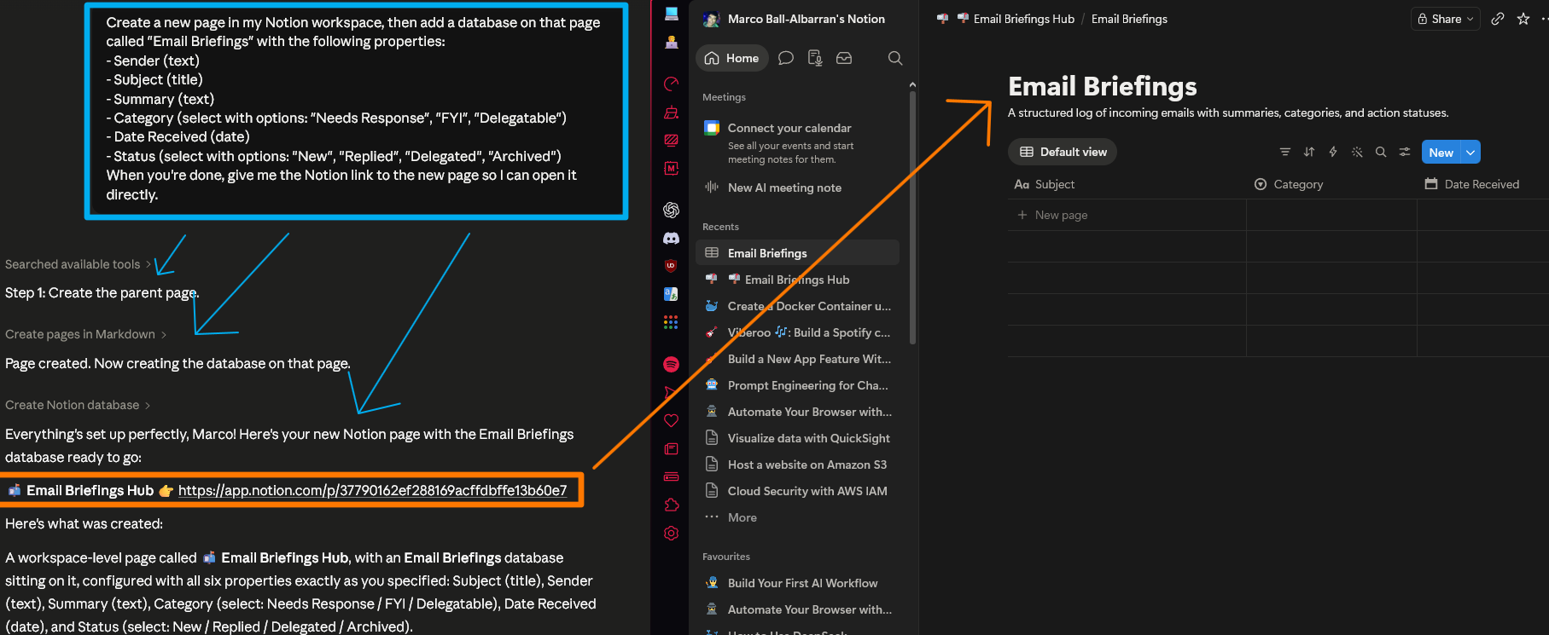Click the laptop icon atop browser sidebar
1549x635 pixels.
(672, 14)
